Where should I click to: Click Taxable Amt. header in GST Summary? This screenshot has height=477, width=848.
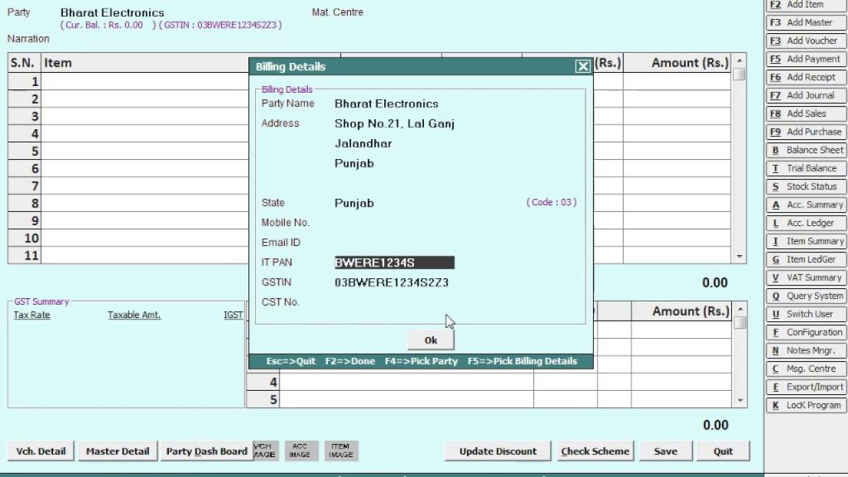coord(134,315)
